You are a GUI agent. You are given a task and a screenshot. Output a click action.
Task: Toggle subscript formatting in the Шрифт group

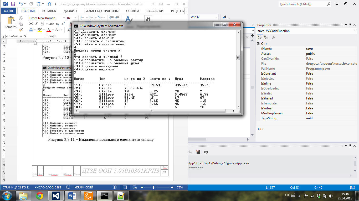click(x=57, y=24)
